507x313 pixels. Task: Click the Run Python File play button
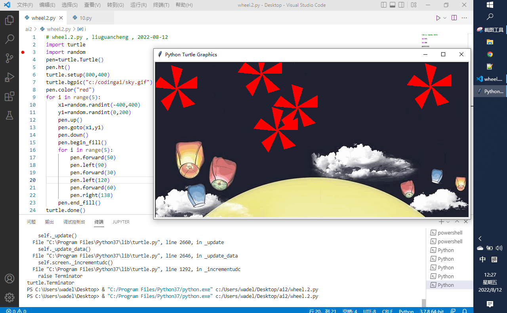tap(438, 18)
